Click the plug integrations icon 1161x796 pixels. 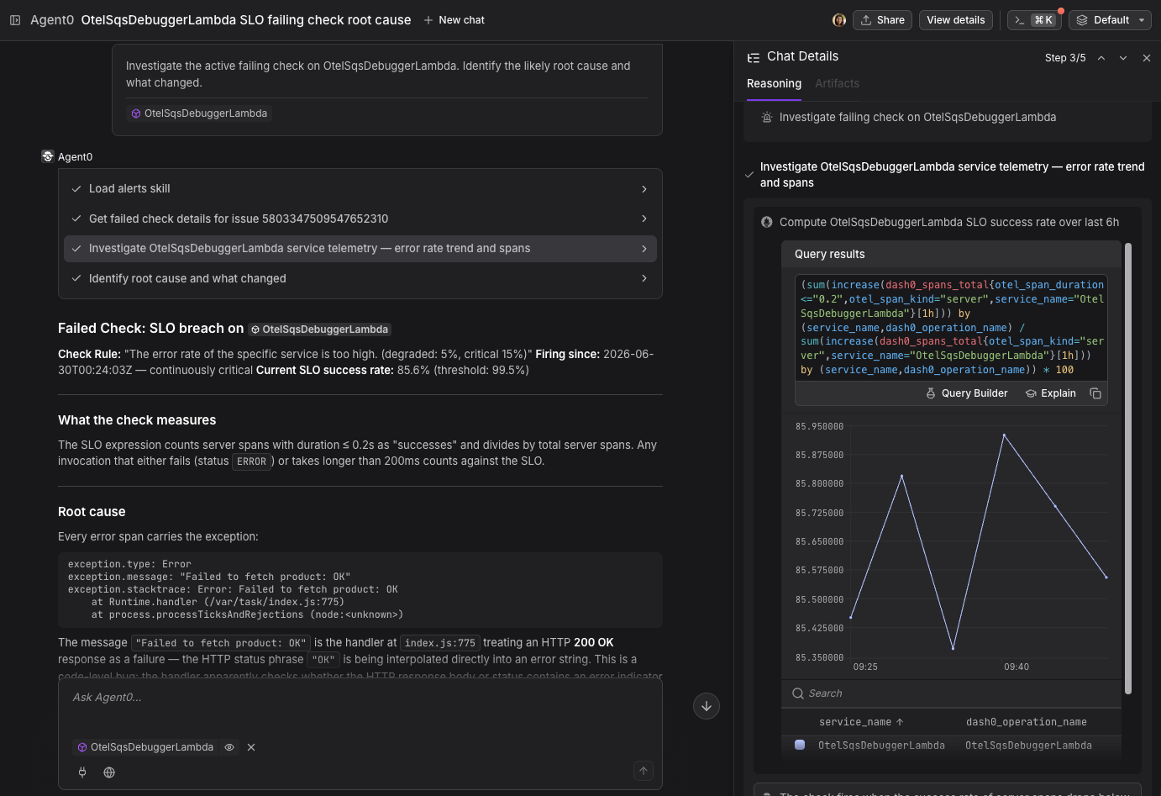[82, 772]
